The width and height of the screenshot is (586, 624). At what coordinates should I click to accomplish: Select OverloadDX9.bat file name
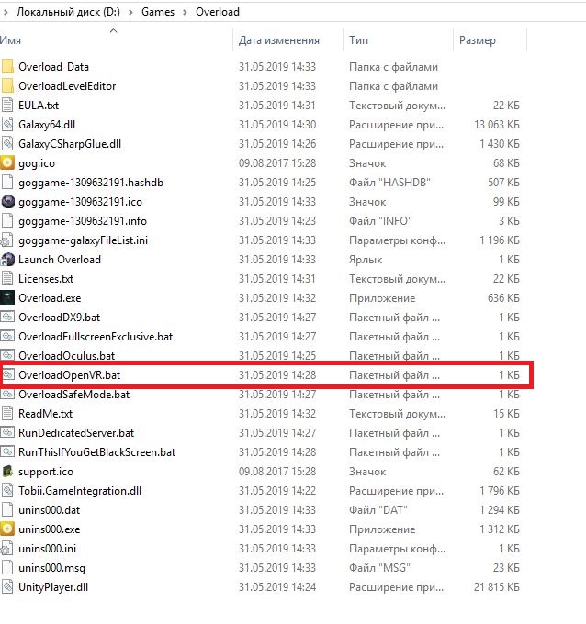pos(60,318)
